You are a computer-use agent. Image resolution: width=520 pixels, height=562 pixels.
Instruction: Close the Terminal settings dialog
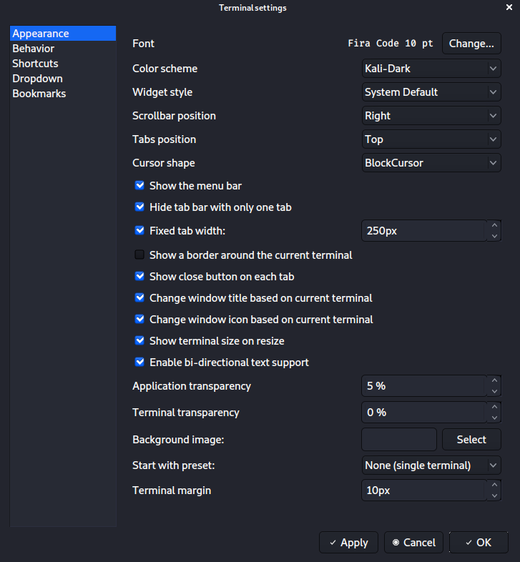point(509,7)
